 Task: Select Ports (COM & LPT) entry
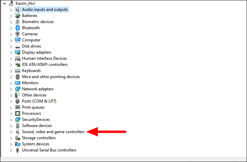click(x=39, y=101)
